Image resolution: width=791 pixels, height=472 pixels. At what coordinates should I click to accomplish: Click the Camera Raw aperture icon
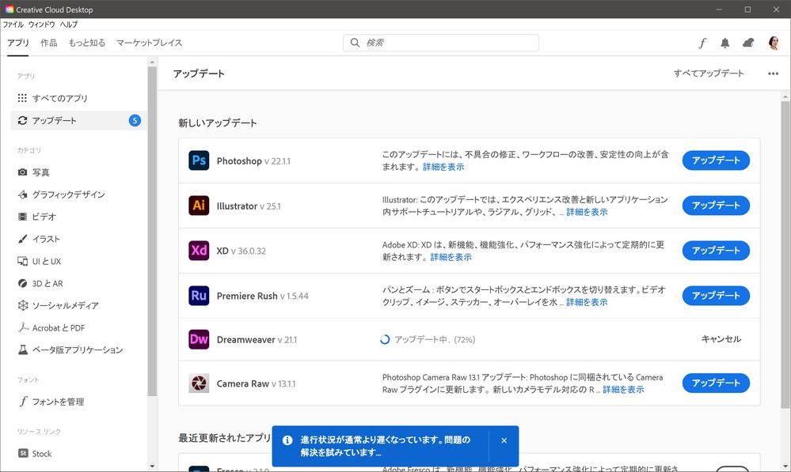click(199, 383)
